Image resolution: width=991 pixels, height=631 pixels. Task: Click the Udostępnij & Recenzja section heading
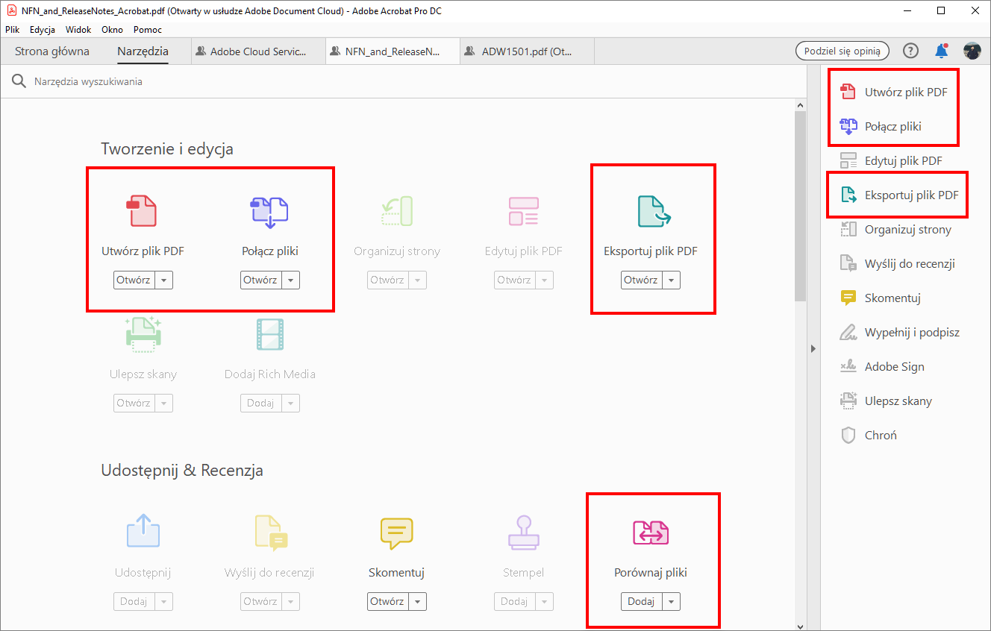[x=182, y=471]
